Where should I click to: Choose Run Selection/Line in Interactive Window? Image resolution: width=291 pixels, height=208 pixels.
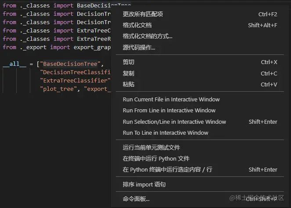[200, 122]
